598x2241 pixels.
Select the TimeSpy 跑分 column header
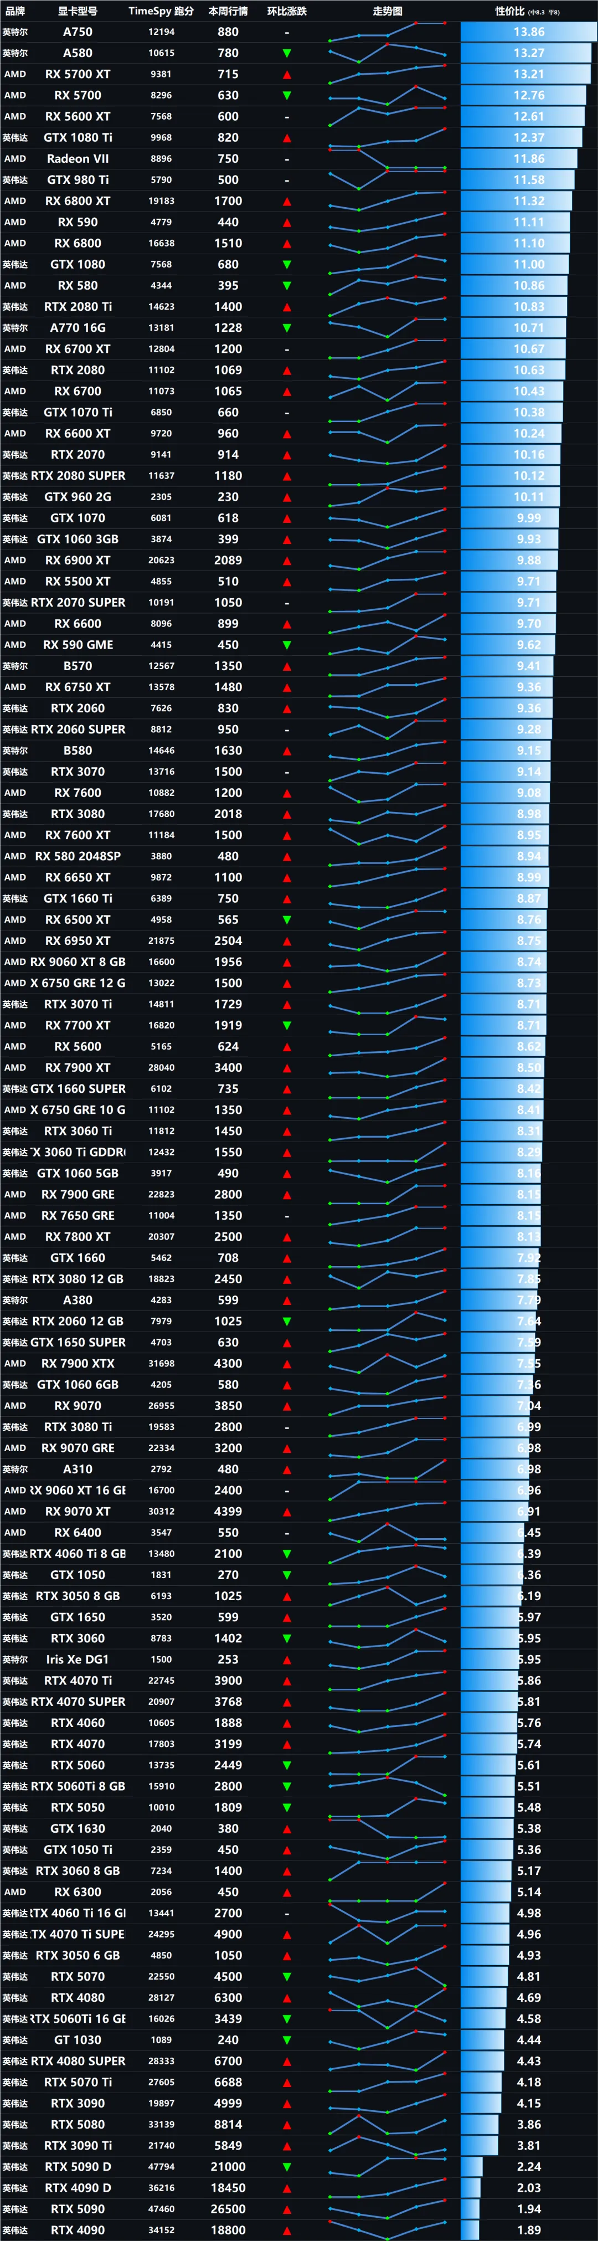pyautogui.click(x=161, y=11)
